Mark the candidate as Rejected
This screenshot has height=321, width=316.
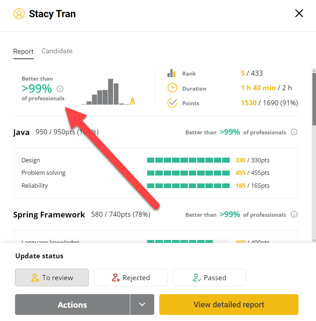coord(131,278)
